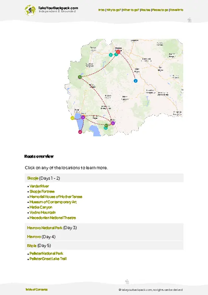Open 'When to go?' in header navigation
The image size is (208, 295).
tap(131, 10)
